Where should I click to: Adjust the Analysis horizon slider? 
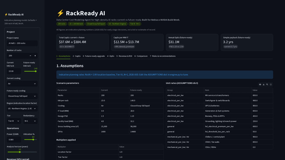click(x=20, y=152)
